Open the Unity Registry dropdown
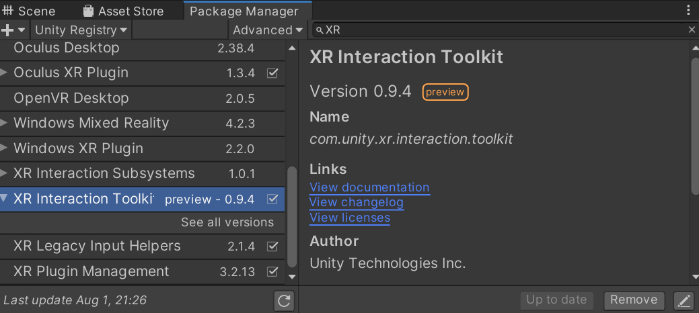 pos(81,30)
